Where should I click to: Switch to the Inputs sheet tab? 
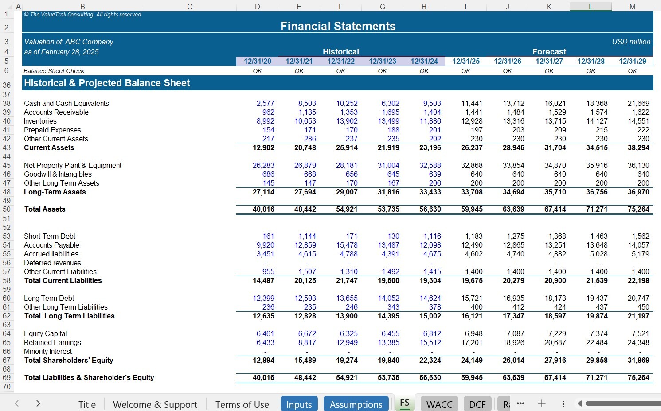point(299,403)
